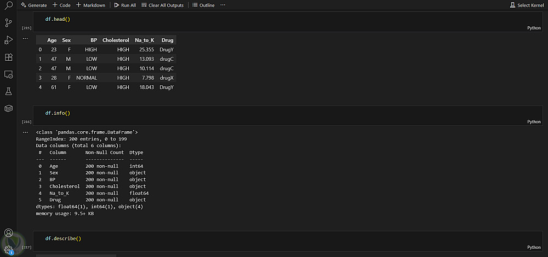The height and width of the screenshot is (257, 548).
Task: Open output options for the df.info() cell
Action: pyautogui.click(x=25, y=132)
